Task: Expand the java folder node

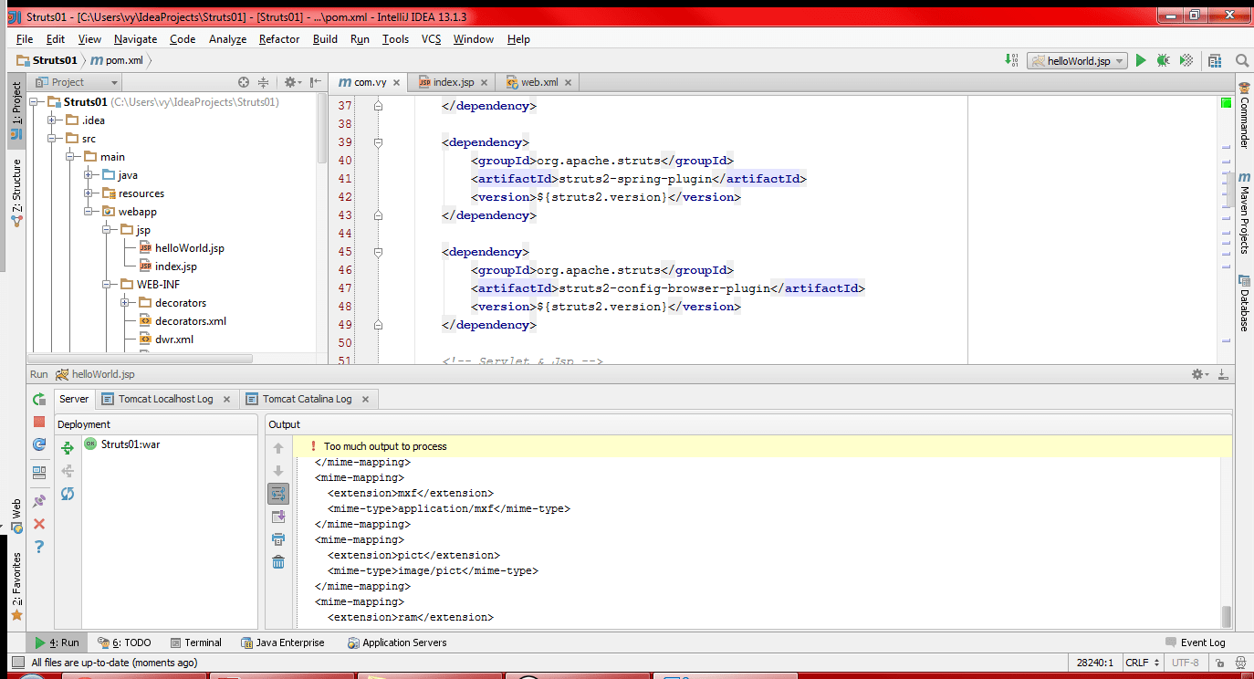Action: [x=89, y=175]
